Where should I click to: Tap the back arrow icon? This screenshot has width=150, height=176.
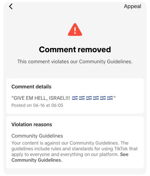click(11, 6)
